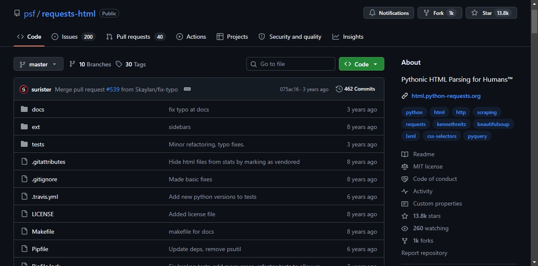Open the .gitattributes file
538x266 pixels.
coord(49,162)
